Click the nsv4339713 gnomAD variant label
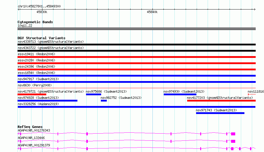 tap(51, 42)
